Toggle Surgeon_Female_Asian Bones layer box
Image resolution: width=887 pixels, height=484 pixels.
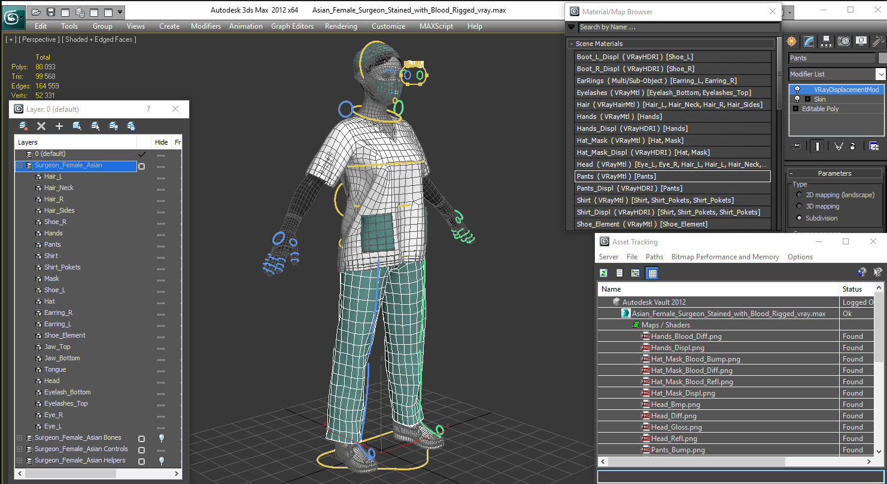[142, 438]
